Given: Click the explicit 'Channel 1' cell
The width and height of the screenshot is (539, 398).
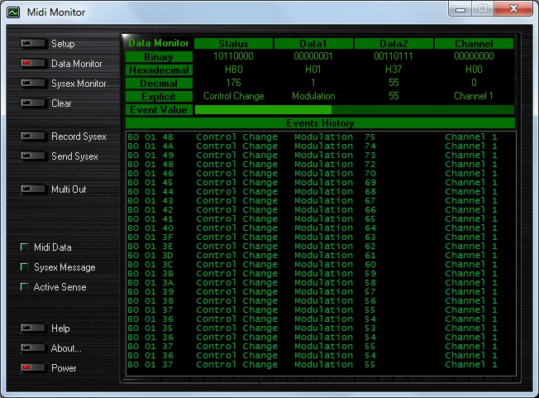Looking at the screenshot, I should pyautogui.click(x=474, y=96).
